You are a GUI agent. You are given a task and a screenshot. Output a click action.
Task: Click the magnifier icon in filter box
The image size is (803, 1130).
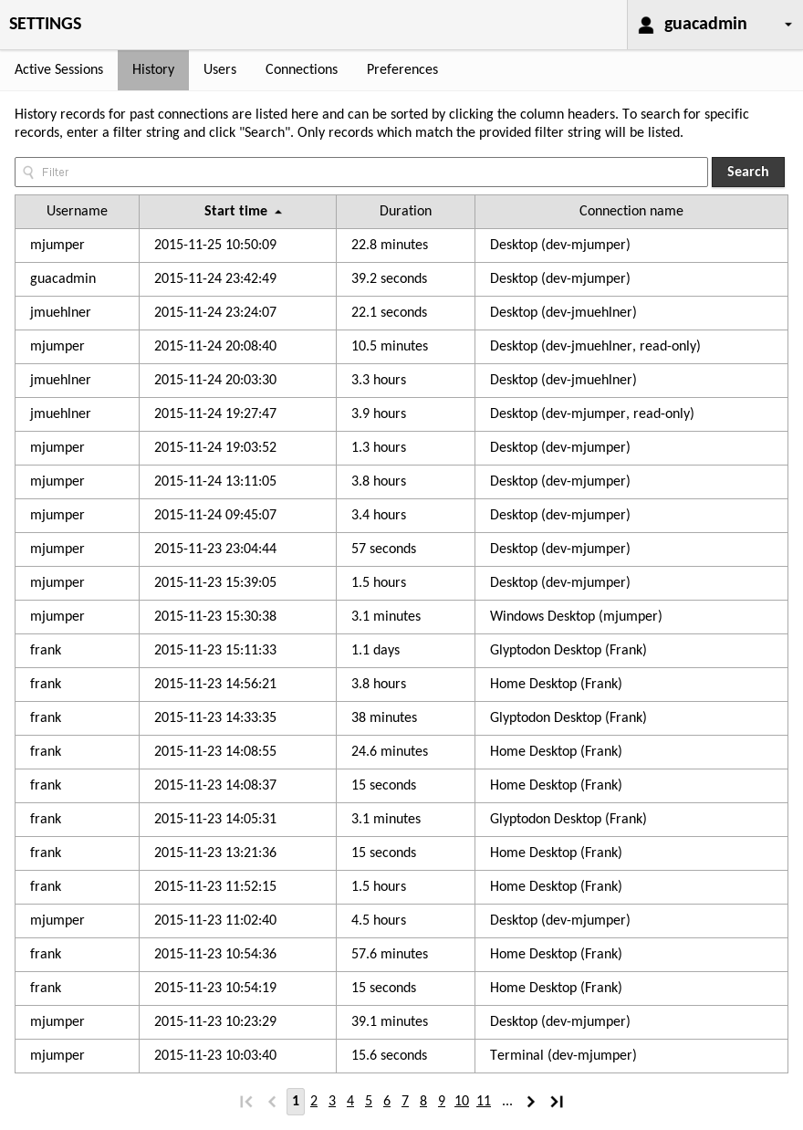(x=28, y=172)
